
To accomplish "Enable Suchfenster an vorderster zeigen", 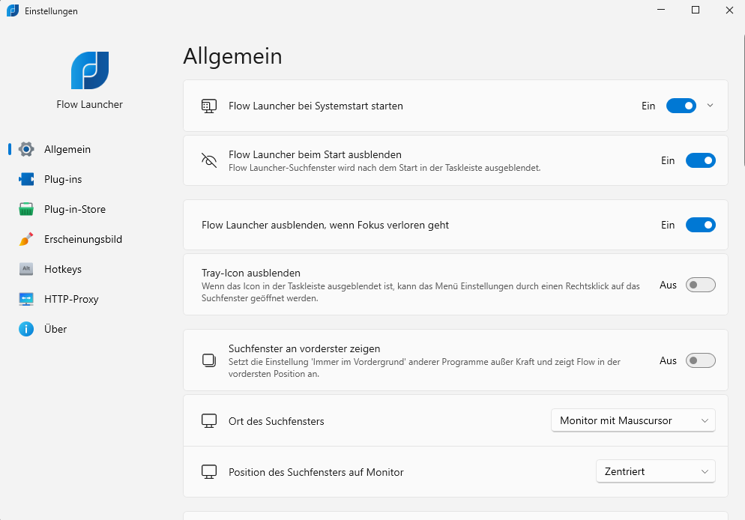I will coord(700,360).
